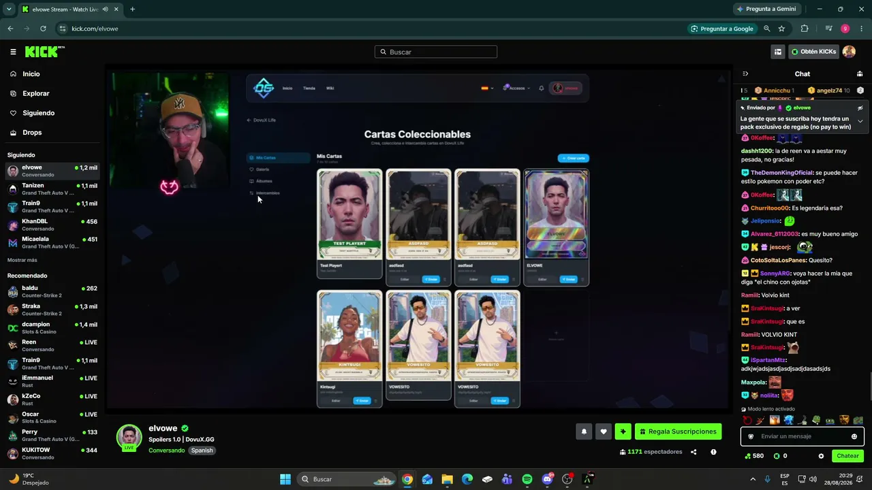Click Mostrar más under Siguiendo
872x490 pixels.
(22, 260)
